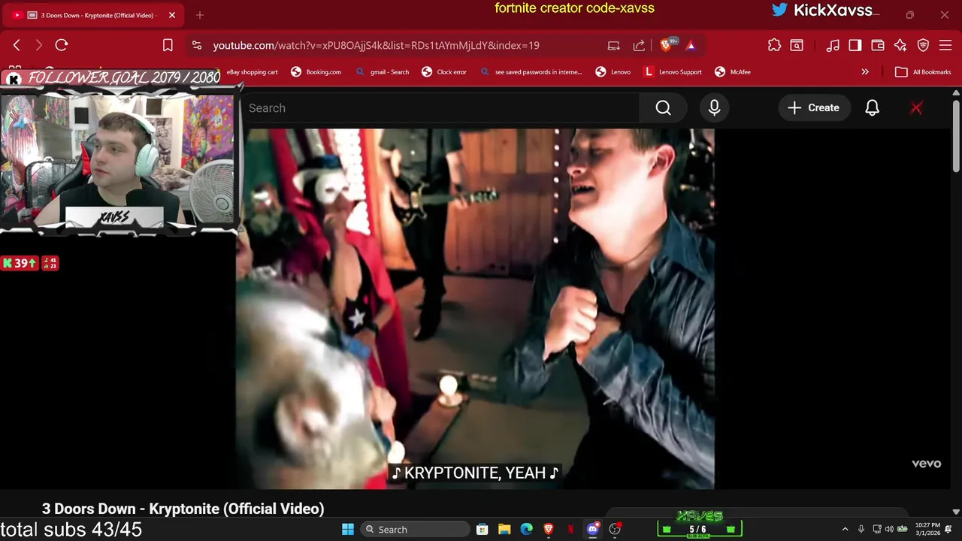Open eBay shopping cart bookmark
Viewport: 962px width, 541px height.
pyautogui.click(x=253, y=72)
